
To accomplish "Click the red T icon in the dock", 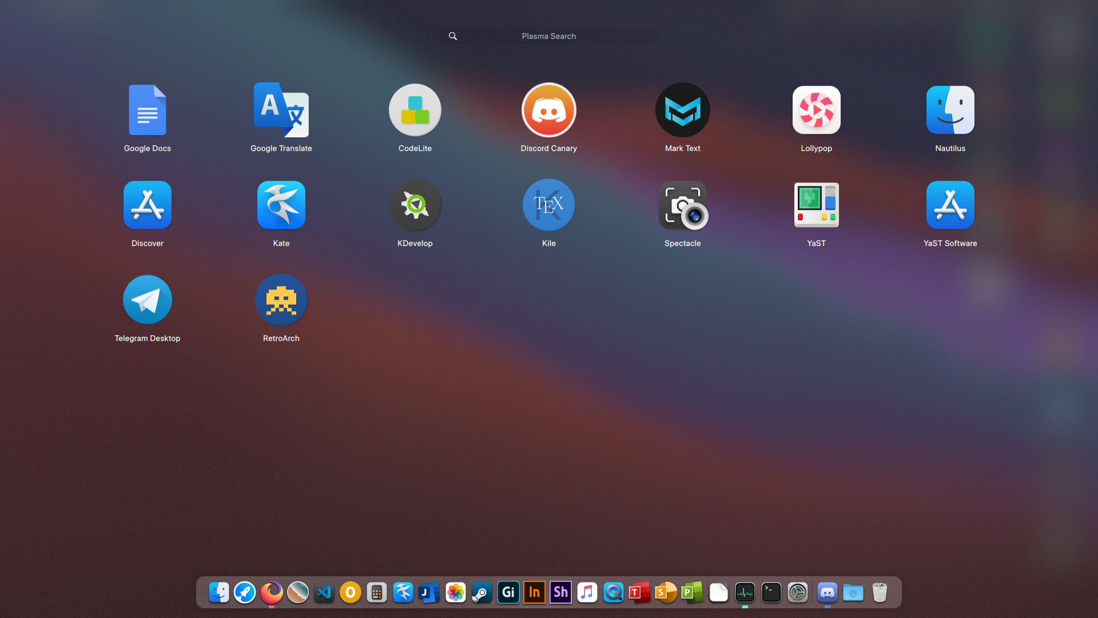I will pyautogui.click(x=639, y=592).
